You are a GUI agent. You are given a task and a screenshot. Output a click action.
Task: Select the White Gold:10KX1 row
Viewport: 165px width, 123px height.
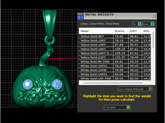(x=115, y=66)
